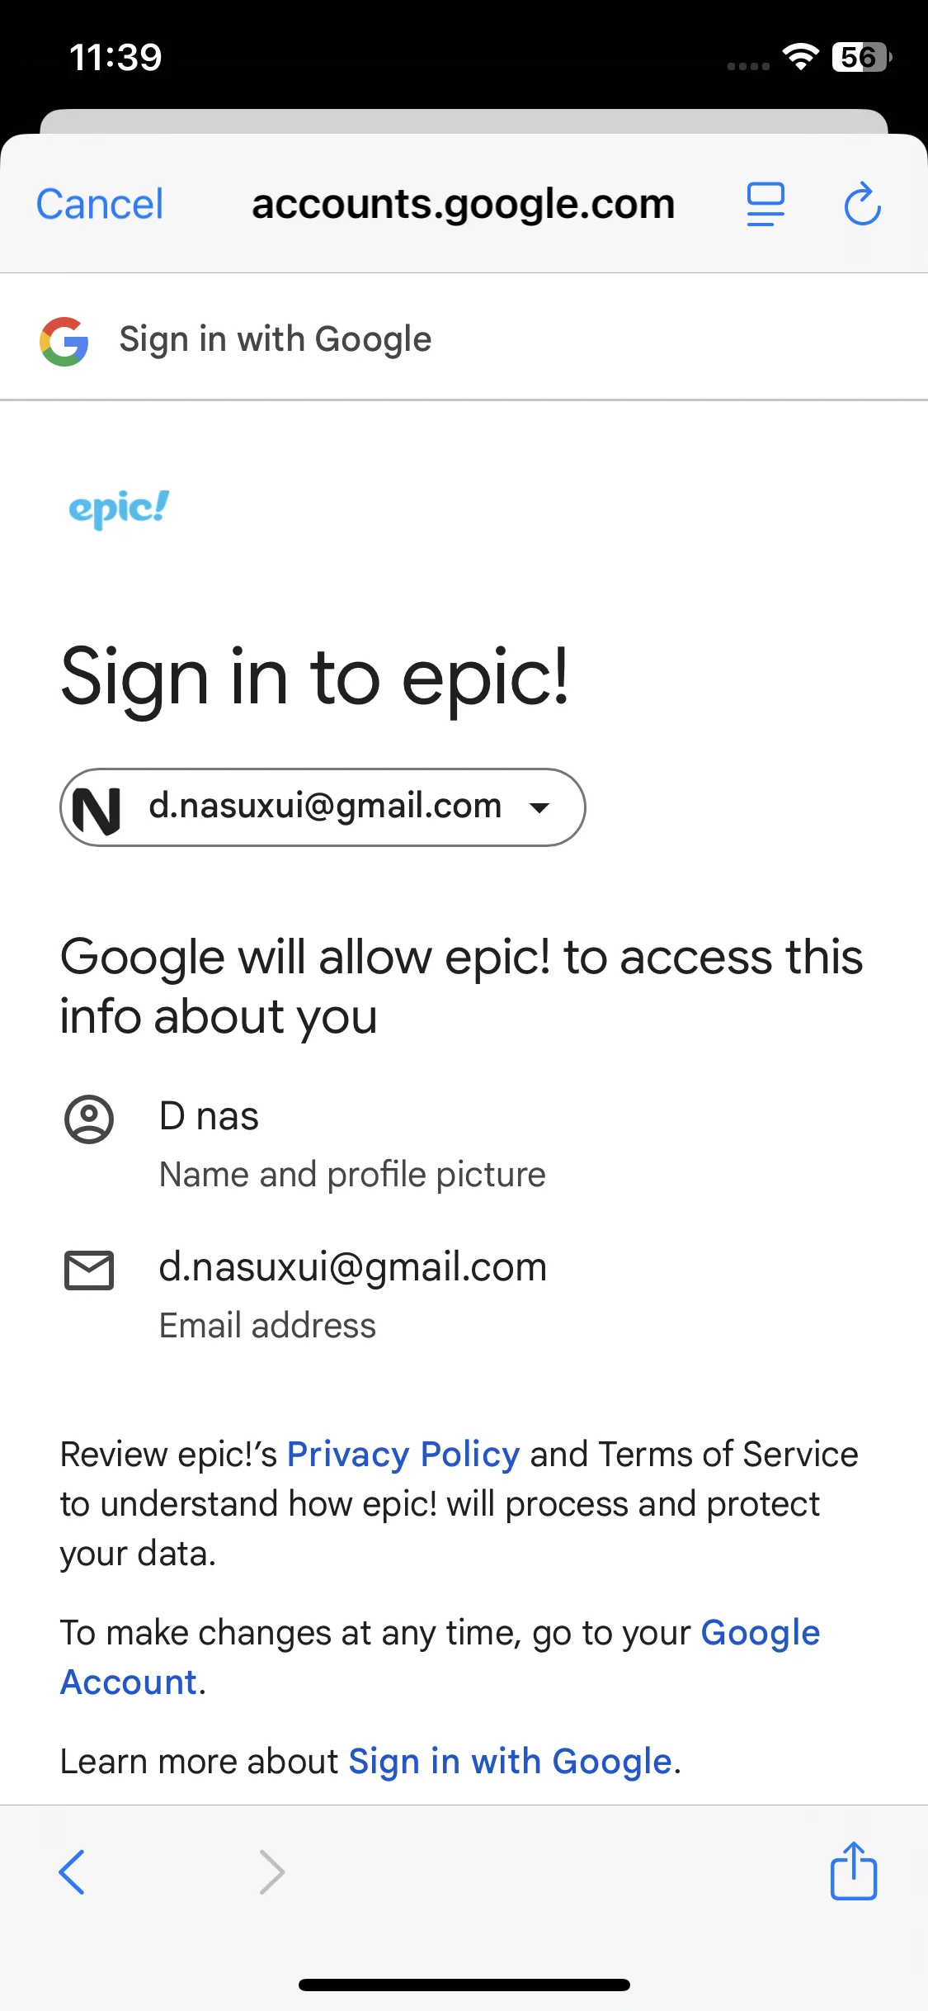Tap the Wi-Fi status icon
The height and width of the screenshot is (2011, 928).
(x=799, y=57)
